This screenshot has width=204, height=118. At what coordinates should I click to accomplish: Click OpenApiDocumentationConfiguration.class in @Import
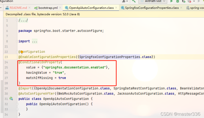(x=73, y=88)
